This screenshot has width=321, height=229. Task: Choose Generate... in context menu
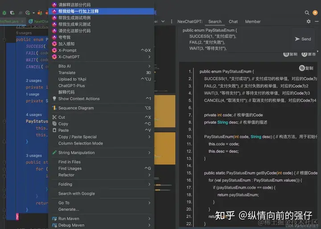101,209
